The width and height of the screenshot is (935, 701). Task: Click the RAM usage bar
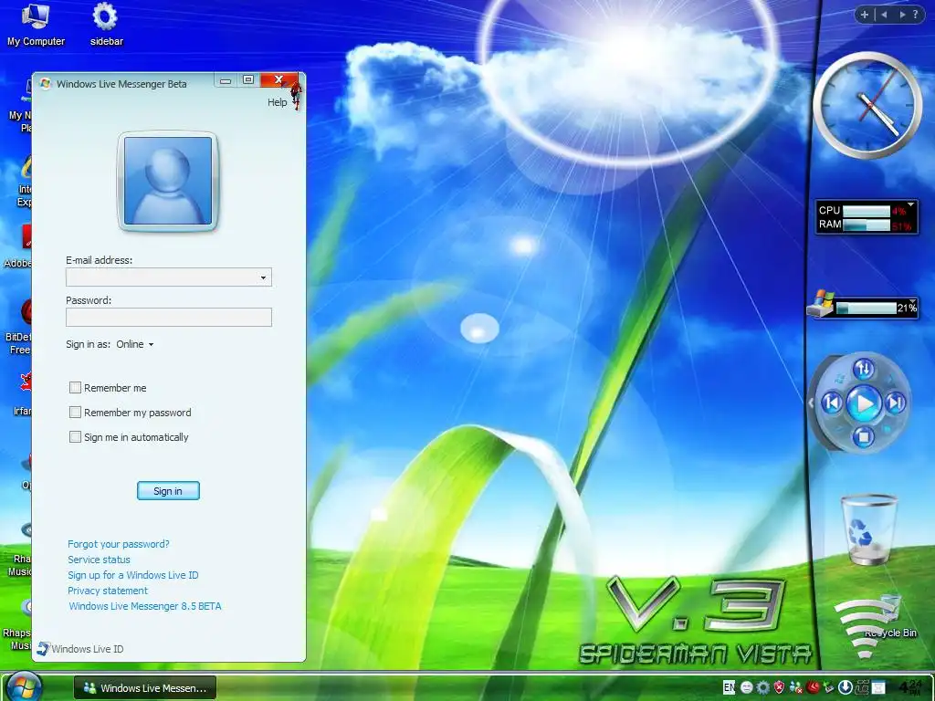click(867, 225)
